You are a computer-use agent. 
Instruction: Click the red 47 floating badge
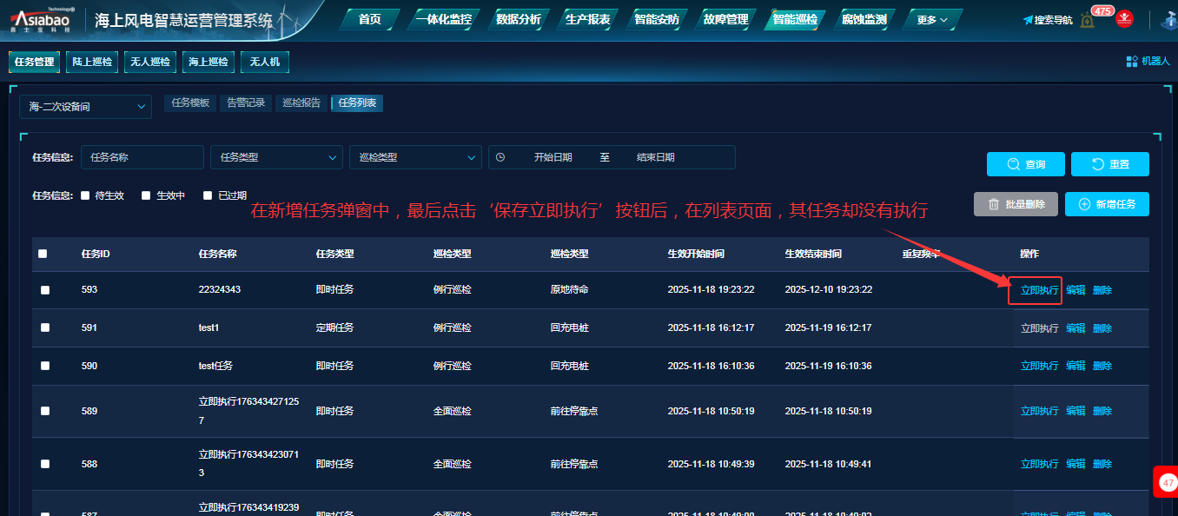point(1167,482)
